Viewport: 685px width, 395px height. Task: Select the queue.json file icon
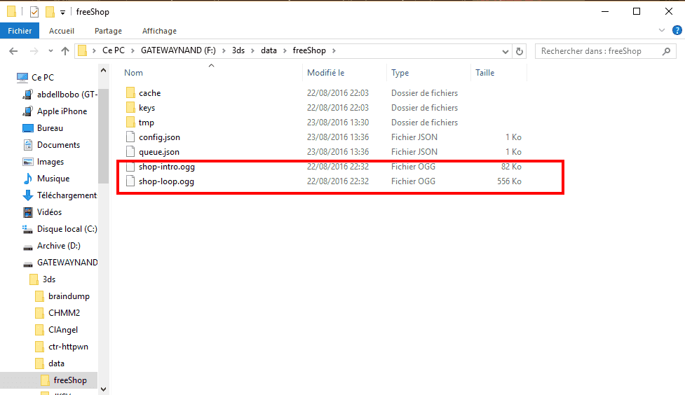click(x=130, y=152)
